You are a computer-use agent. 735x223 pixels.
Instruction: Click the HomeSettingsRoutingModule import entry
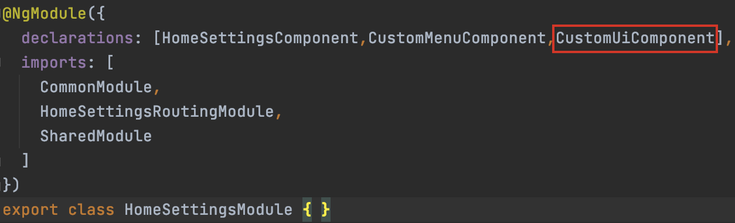point(157,112)
